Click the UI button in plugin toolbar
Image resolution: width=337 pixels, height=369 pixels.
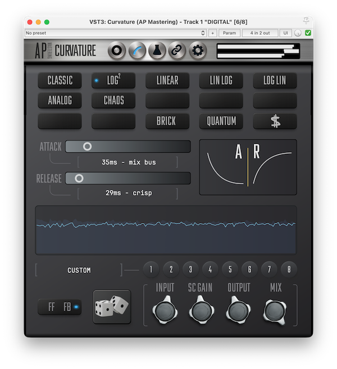pos(285,33)
